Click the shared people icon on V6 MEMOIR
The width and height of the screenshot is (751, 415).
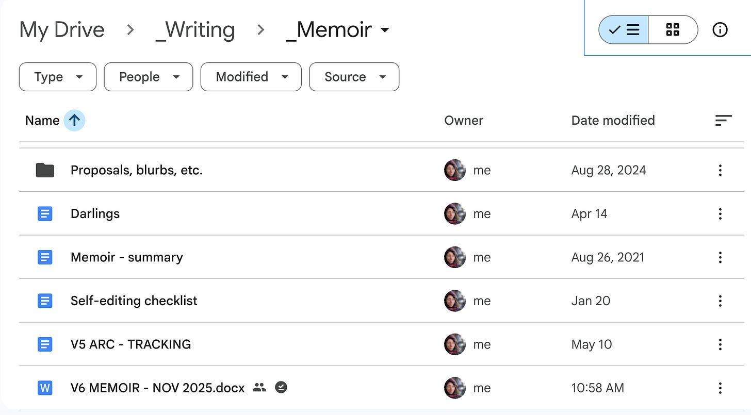(x=259, y=388)
